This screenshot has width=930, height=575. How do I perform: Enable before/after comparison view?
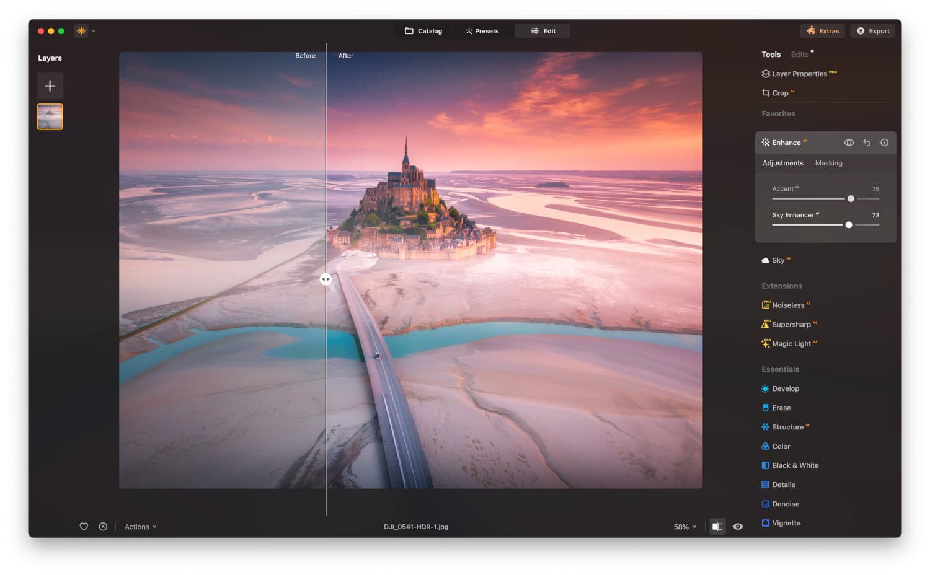pyautogui.click(x=717, y=526)
